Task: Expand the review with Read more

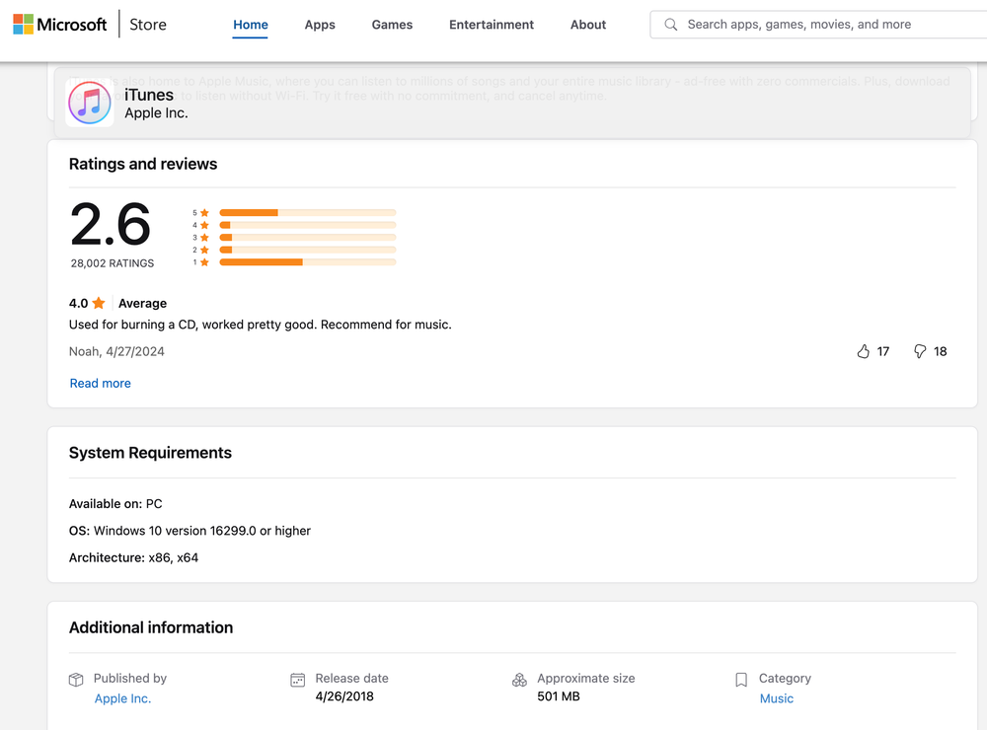Action: click(x=100, y=383)
